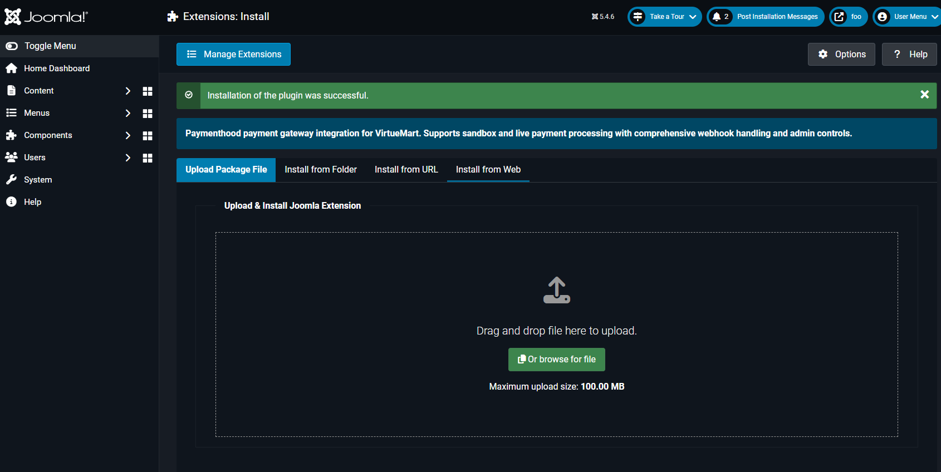
Task: Click the sidebar Help info icon
Action: [x=11, y=202]
